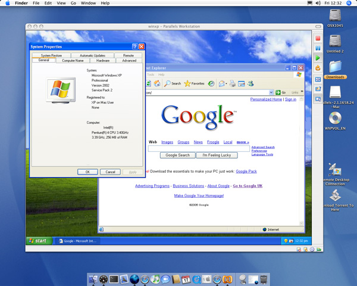Pause the virtual machine with the blue pause icon
Viewport: 357px width, 286px height.
[x=318, y=48]
